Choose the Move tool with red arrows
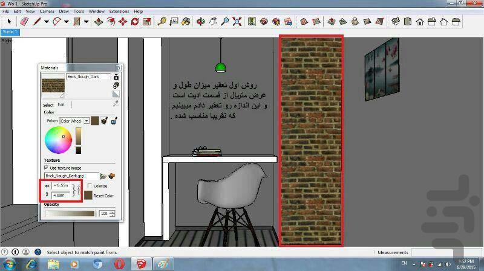The image size is (484, 271). [123, 22]
